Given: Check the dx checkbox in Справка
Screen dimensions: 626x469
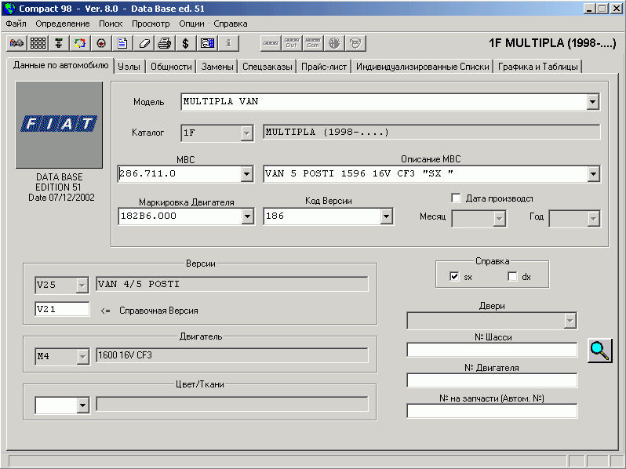Looking at the screenshot, I should 512,276.
